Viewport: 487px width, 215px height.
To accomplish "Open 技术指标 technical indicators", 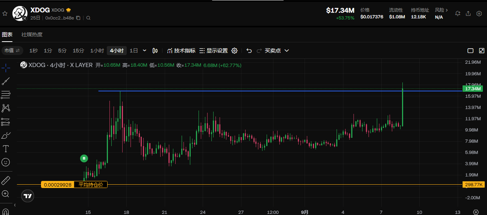I will pyautogui.click(x=181, y=51).
